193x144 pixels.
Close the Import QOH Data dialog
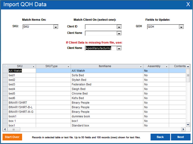(188, 4)
